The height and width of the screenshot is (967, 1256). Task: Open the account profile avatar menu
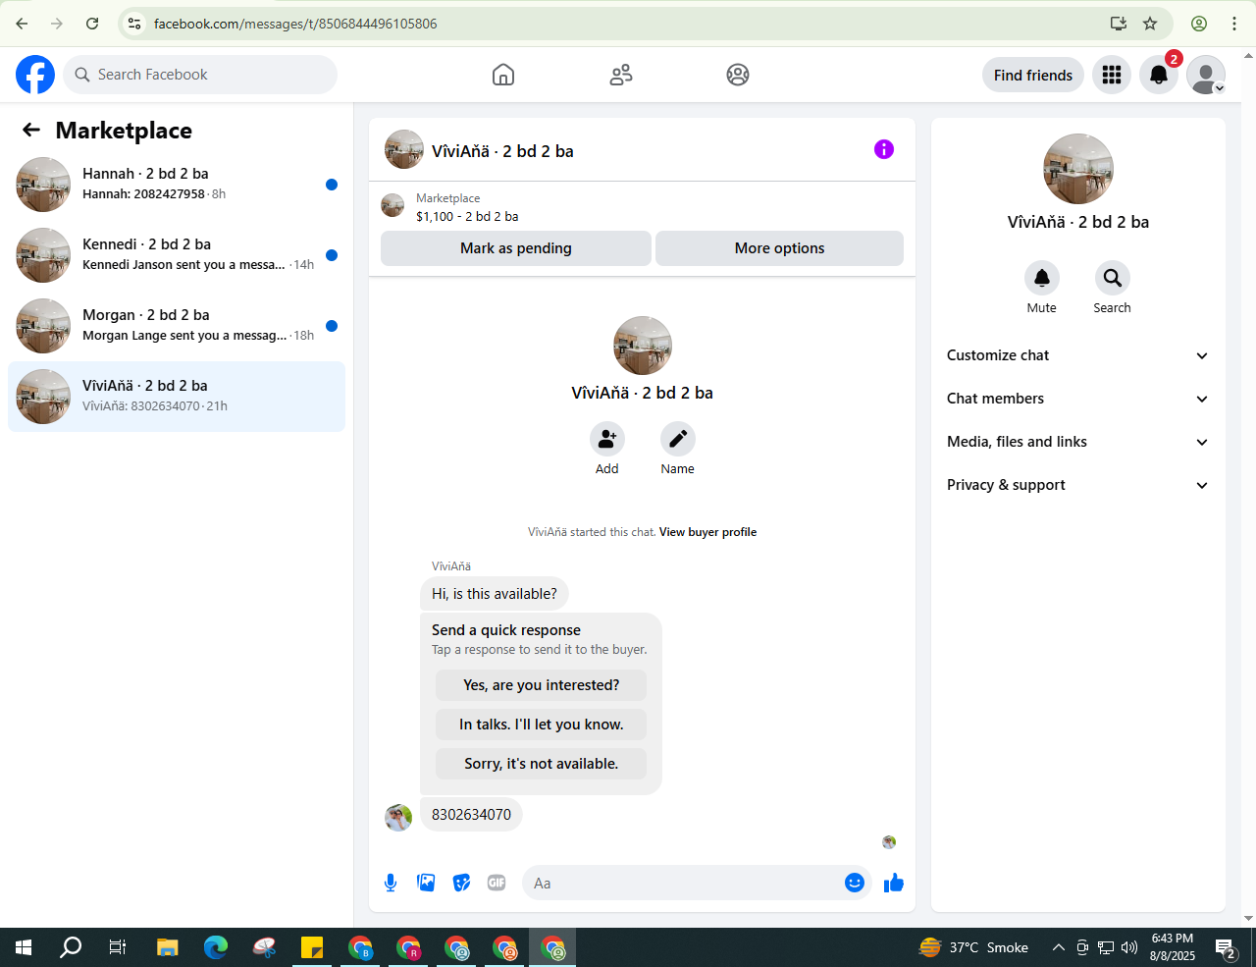(x=1206, y=75)
